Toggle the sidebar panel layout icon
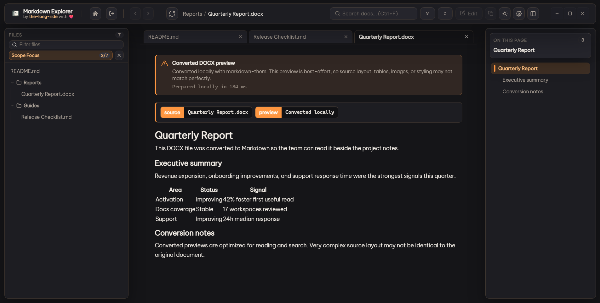 (533, 14)
